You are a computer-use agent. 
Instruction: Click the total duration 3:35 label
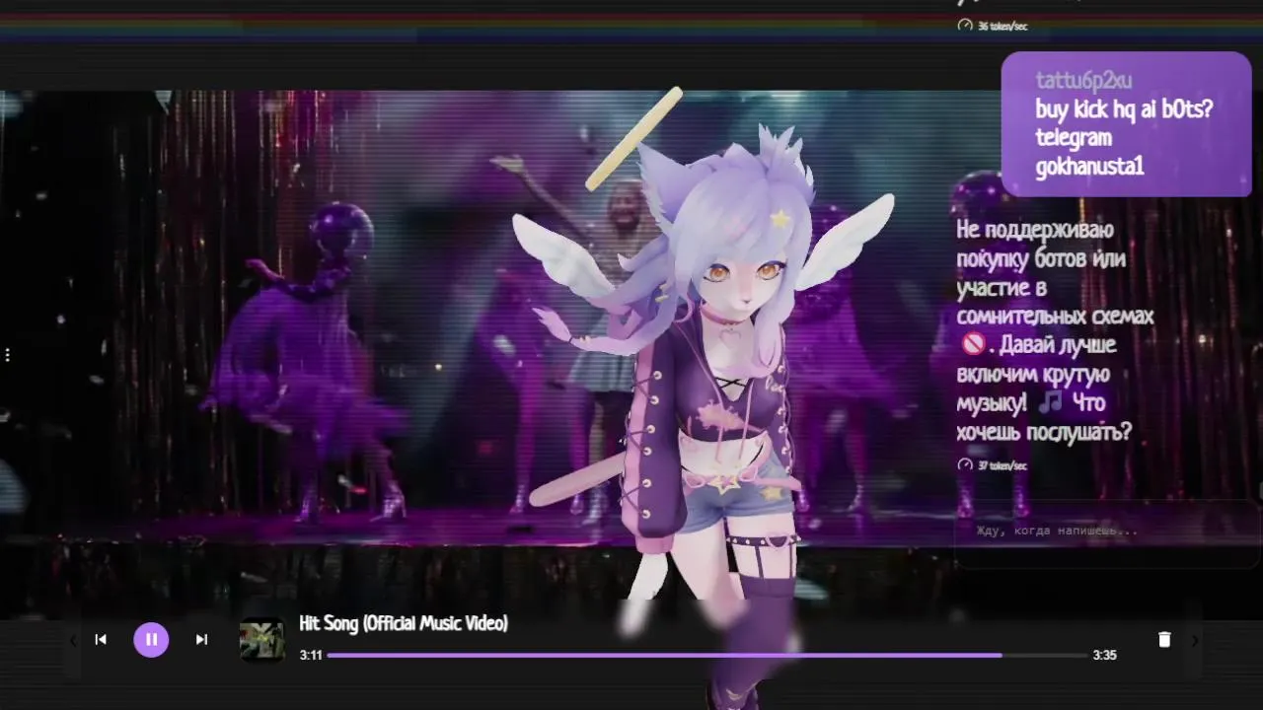(1104, 655)
